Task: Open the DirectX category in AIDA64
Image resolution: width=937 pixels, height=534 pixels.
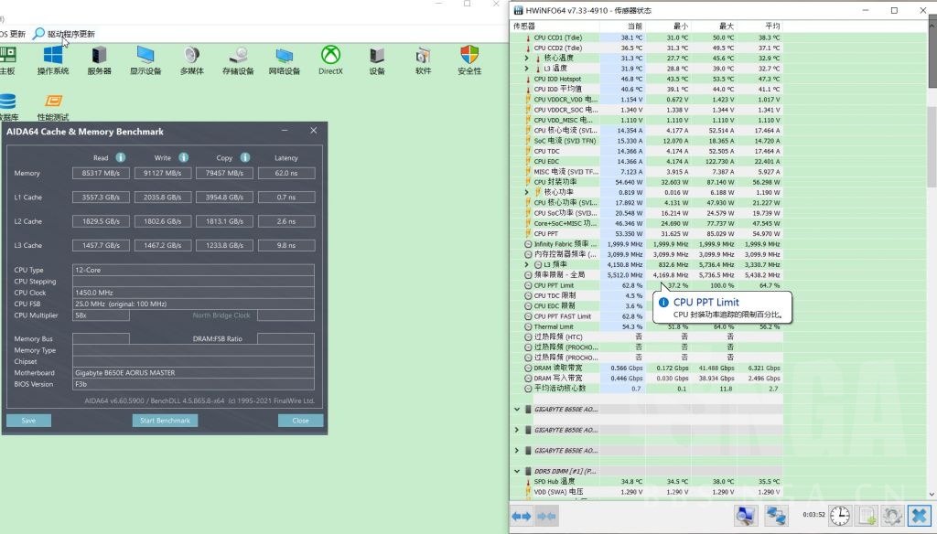Action: 329,62
